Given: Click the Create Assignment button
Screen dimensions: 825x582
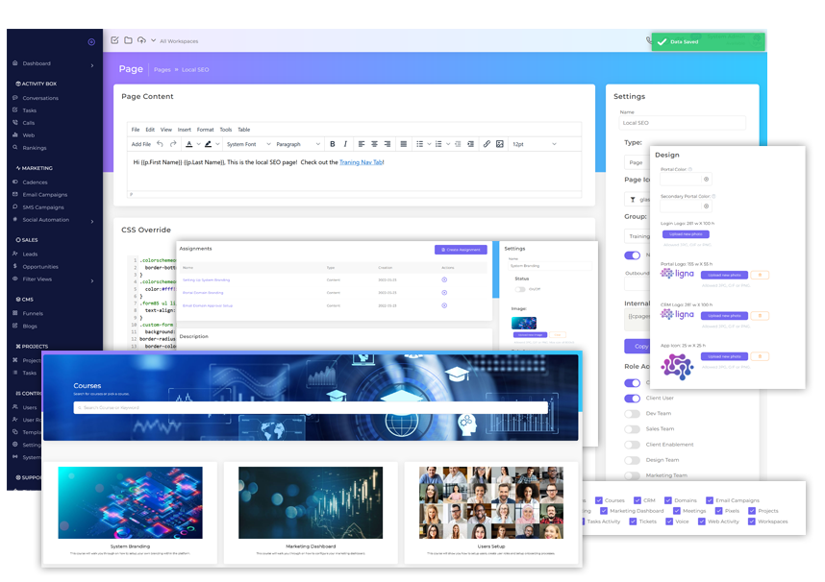Looking at the screenshot, I should point(461,250).
